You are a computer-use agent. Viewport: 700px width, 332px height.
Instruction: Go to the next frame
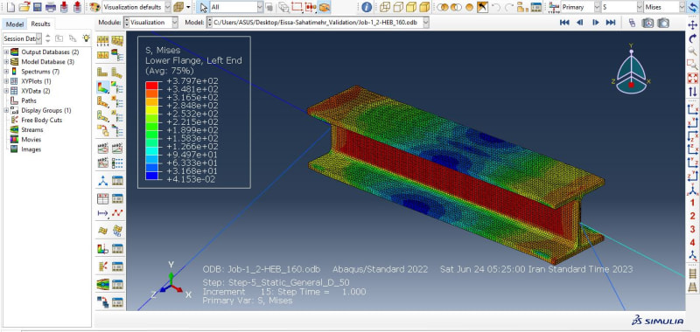click(x=596, y=23)
